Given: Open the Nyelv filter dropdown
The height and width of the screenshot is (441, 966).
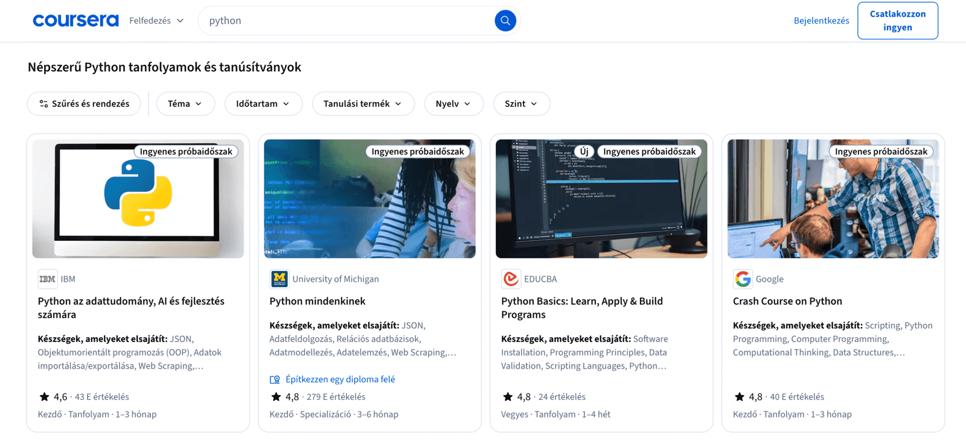Looking at the screenshot, I should (x=454, y=104).
